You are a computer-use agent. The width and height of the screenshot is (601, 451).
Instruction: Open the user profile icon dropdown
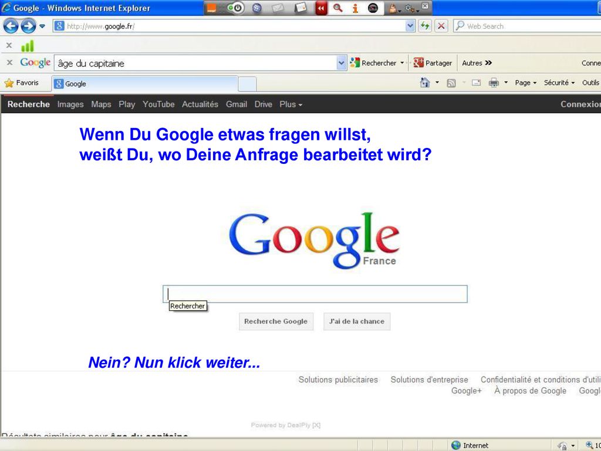pos(394,8)
